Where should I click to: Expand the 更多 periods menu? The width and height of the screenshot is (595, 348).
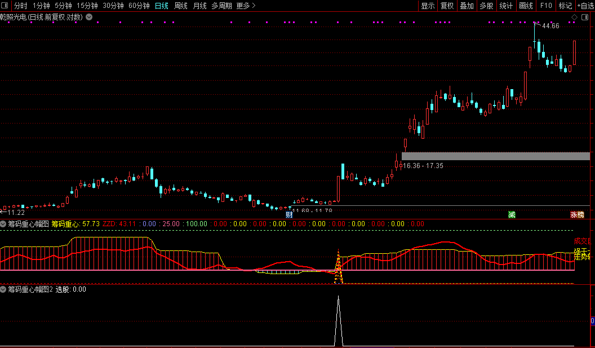tap(246, 6)
